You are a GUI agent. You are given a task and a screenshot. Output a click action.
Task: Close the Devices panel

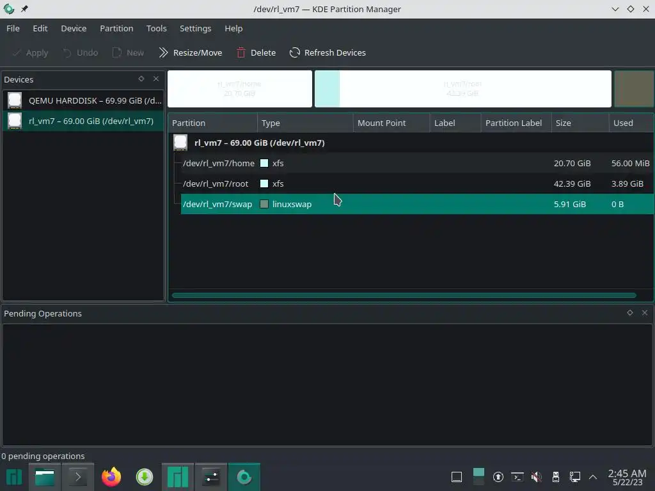[x=156, y=79]
